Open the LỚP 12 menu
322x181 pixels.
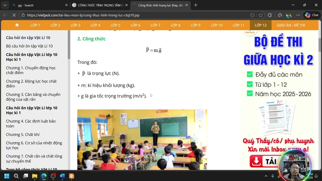[261, 25]
